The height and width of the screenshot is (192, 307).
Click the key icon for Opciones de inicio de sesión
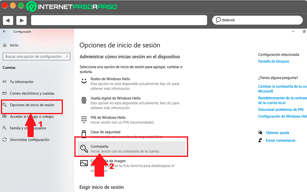pyautogui.click(x=5, y=104)
